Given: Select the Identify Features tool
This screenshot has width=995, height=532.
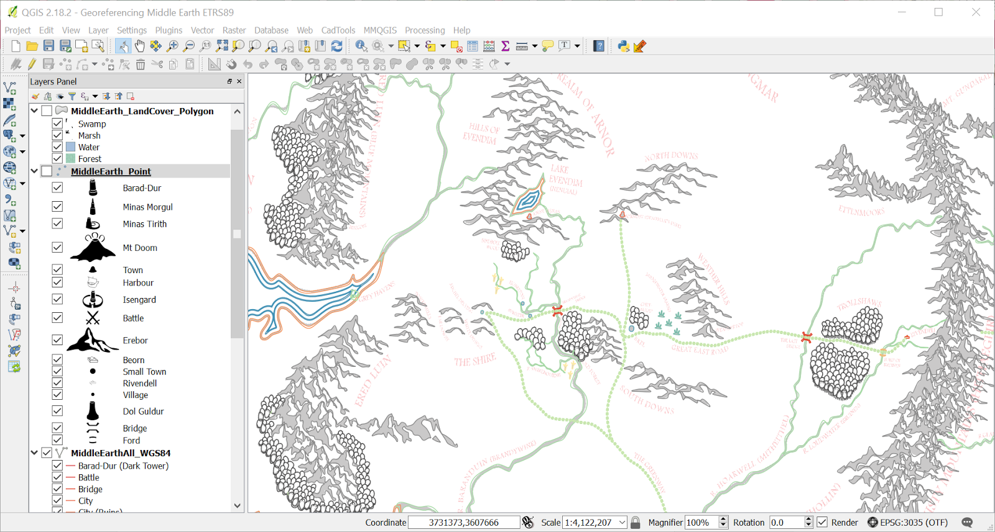Looking at the screenshot, I should click(x=361, y=46).
